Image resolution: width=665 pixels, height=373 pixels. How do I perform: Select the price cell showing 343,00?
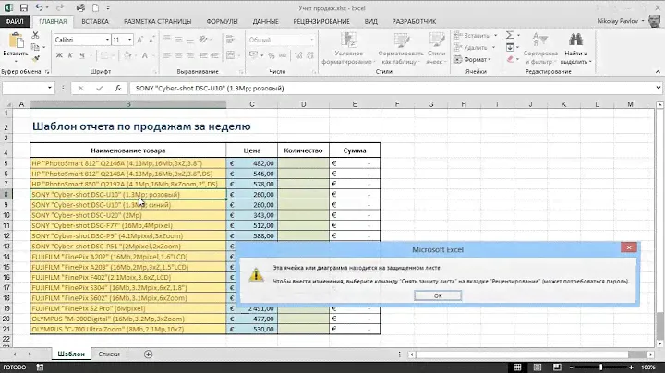click(251, 214)
